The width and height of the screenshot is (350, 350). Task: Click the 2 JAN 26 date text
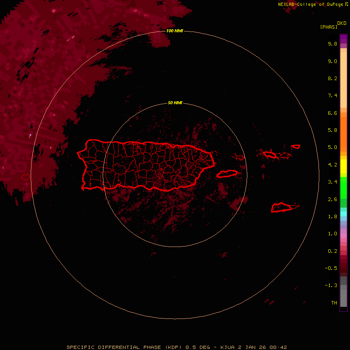(252, 347)
